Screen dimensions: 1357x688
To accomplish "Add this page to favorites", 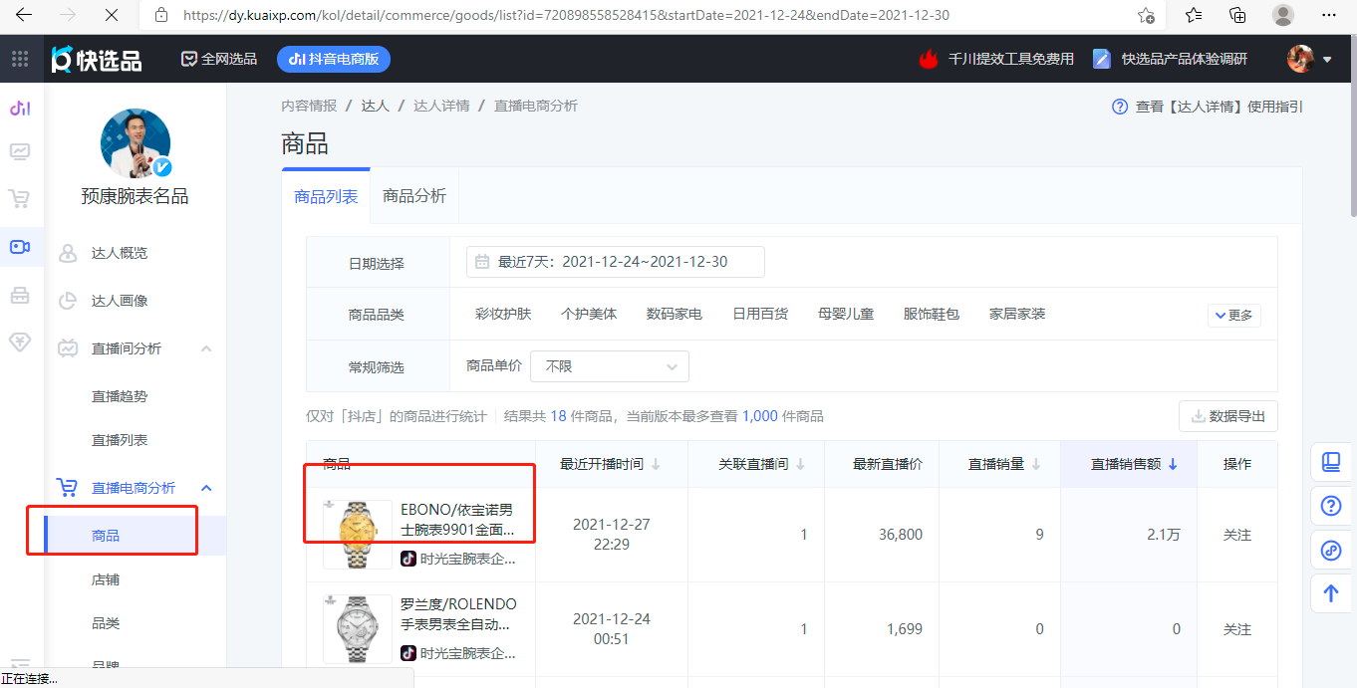I will tap(1147, 16).
